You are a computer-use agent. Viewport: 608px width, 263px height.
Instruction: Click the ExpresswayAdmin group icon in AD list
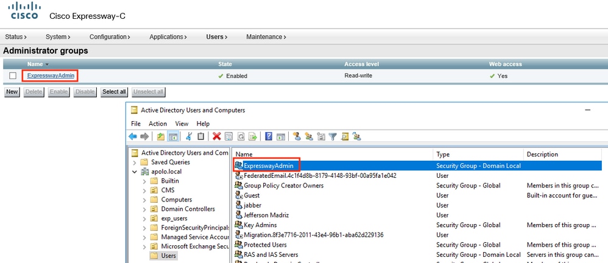[239, 166]
